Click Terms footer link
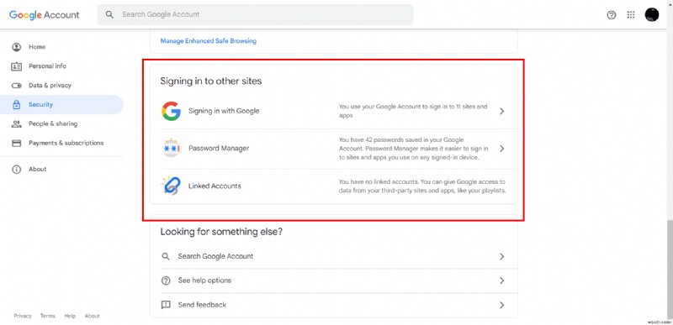The width and height of the screenshot is (673, 325). [48, 316]
